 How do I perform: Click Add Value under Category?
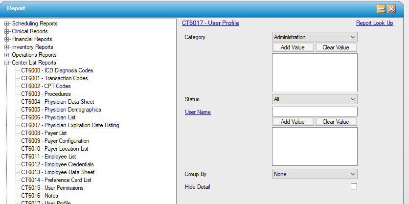coord(293,47)
